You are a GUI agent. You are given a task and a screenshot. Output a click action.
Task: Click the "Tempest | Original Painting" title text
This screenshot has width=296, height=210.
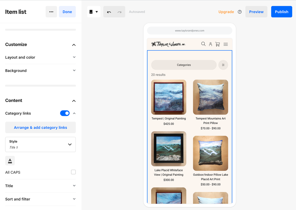click(169, 118)
